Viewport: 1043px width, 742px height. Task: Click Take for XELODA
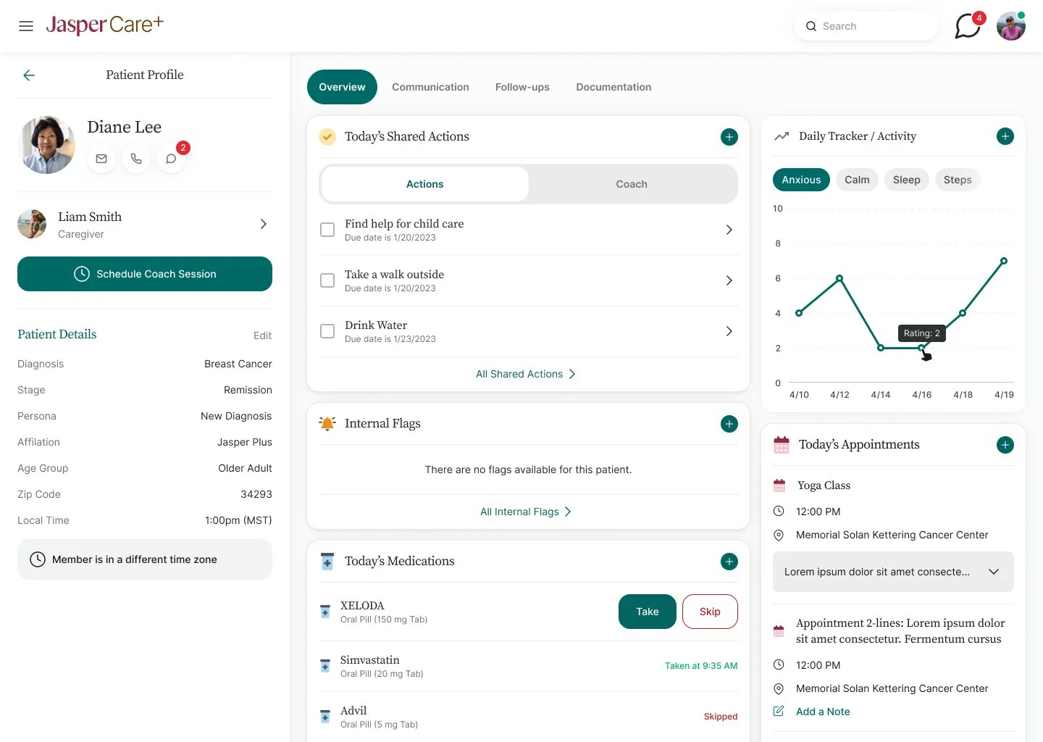[x=648, y=612]
